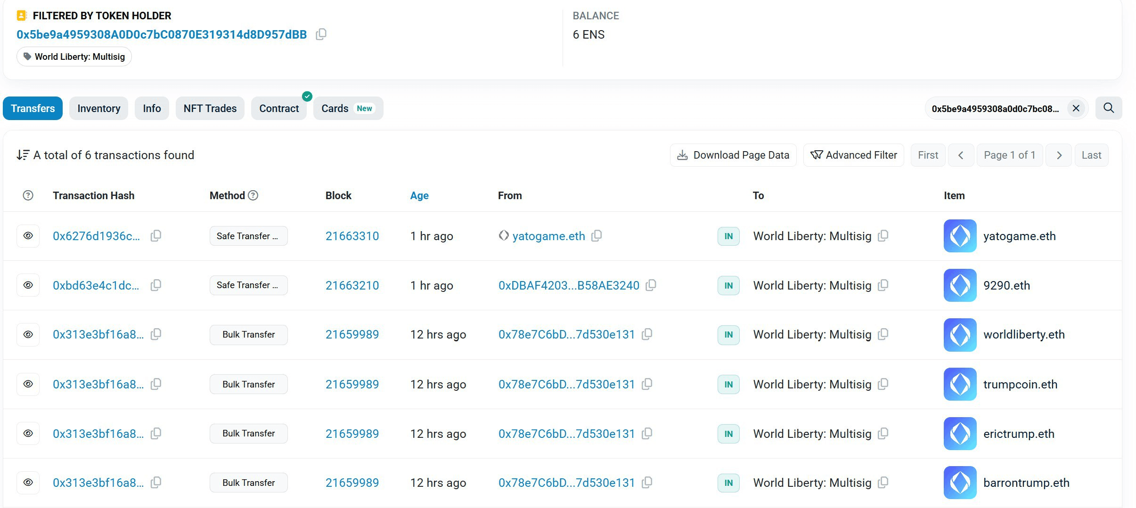Open the Cards New tab
Image resolution: width=1136 pixels, height=508 pixels.
(x=348, y=108)
